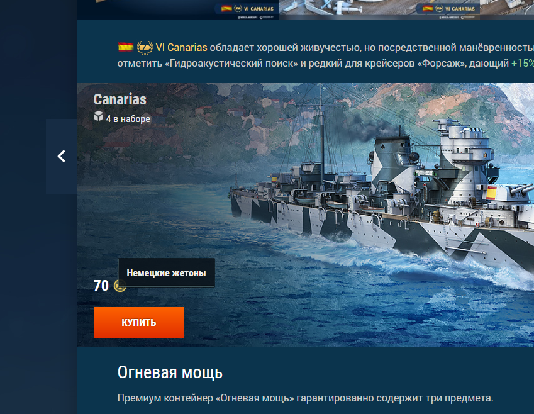Select the right VI CANARIAS thumbnail image
The image size is (534, 414).
pos(406,10)
